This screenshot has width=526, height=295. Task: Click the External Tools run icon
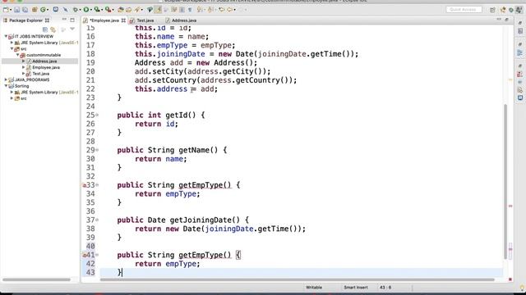tap(108, 10)
